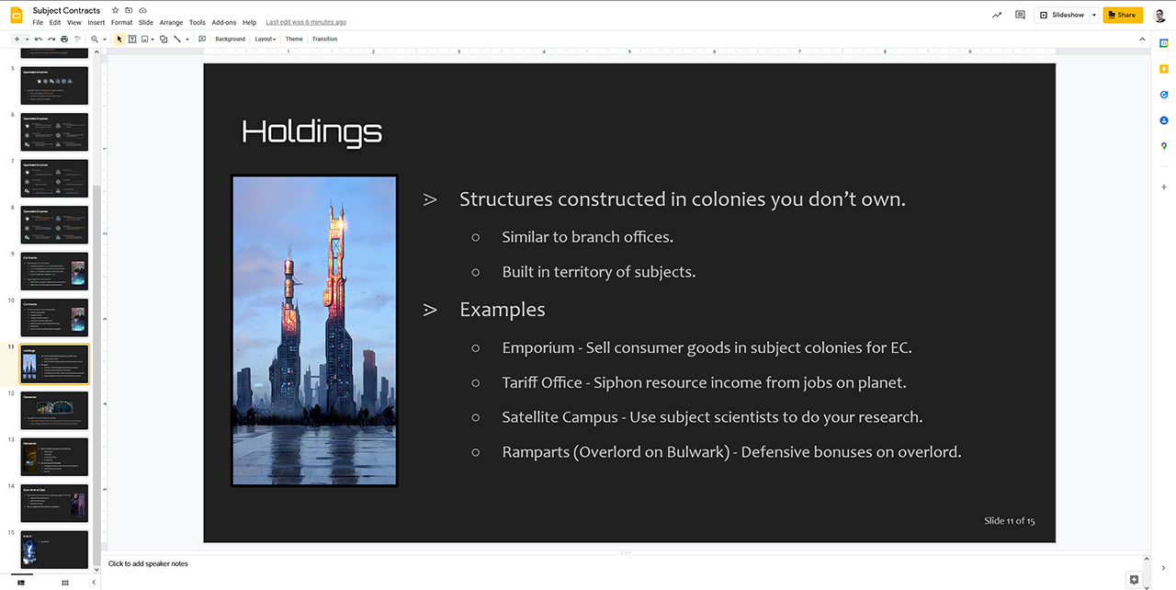The height and width of the screenshot is (590, 1176).
Task: Select slide 12 thumbnail
Action: [54, 411]
